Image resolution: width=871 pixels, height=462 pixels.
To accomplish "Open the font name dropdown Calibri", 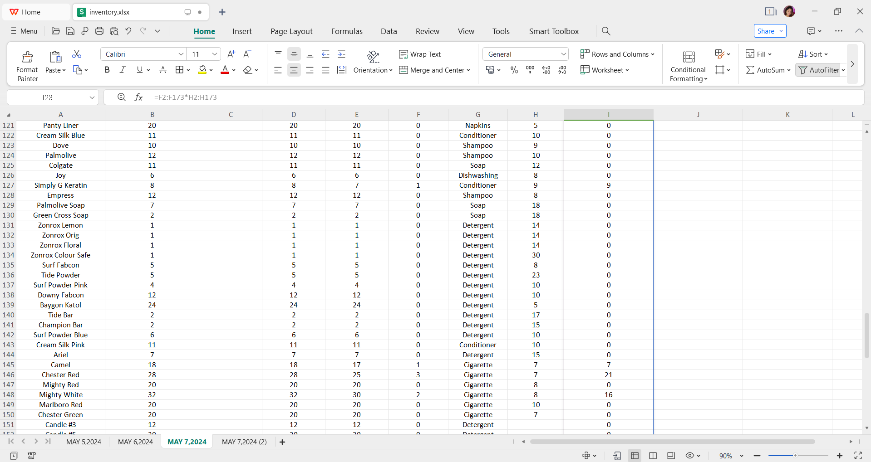I will point(181,54).
